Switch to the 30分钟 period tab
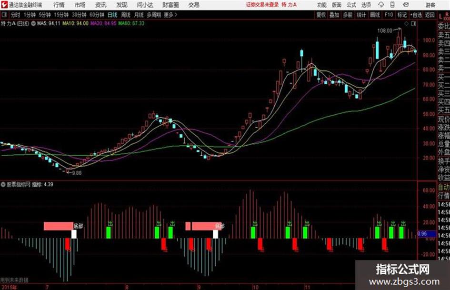The width and height of the screenshot is (450, 290). click(x=79, y=15)
